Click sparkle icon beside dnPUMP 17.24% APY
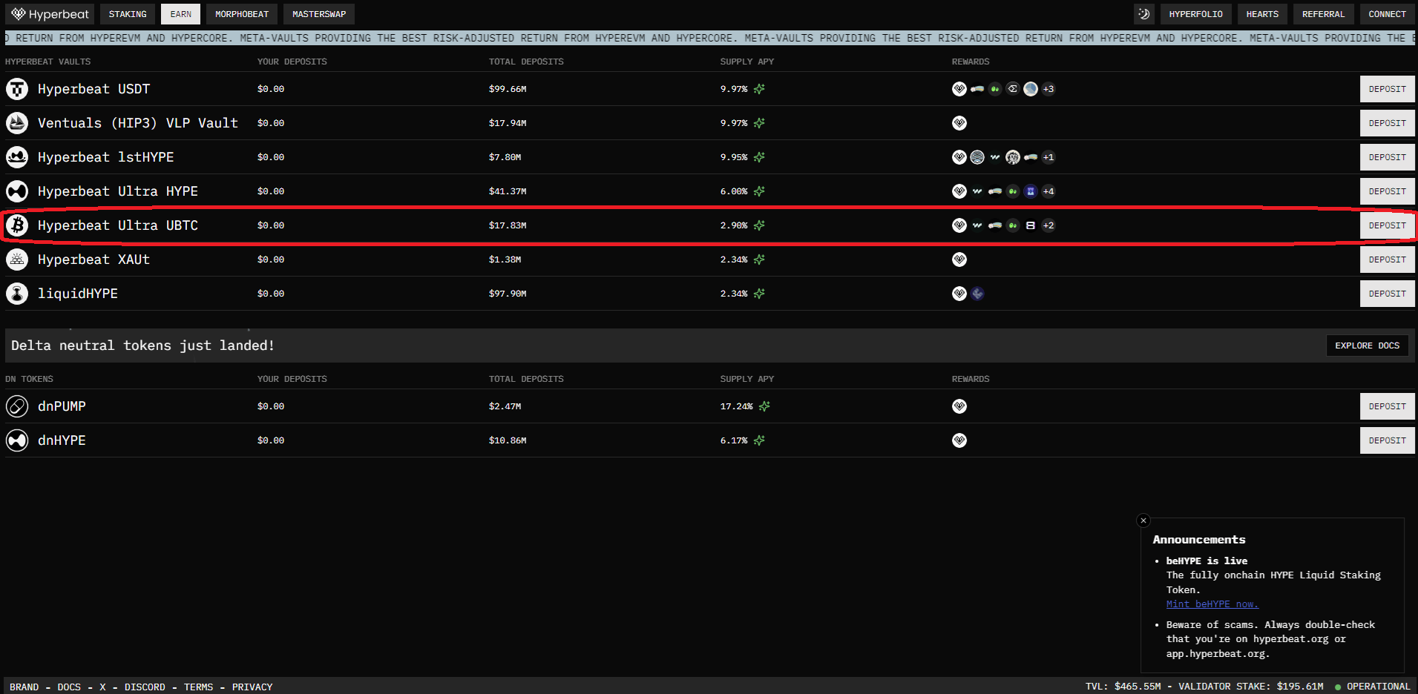This screenshot has height=694, width=1418. pyautogui.click(x=764, y=406)
